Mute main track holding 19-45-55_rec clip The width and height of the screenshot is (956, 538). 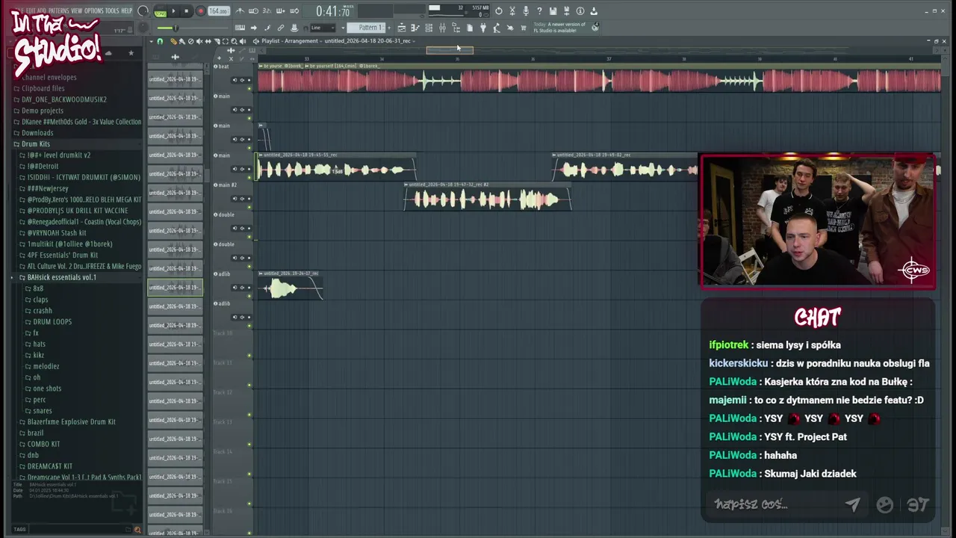click(249, 177)
